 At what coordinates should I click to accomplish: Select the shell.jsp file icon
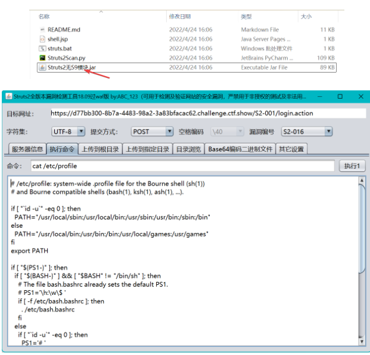(x=42, y=39)
